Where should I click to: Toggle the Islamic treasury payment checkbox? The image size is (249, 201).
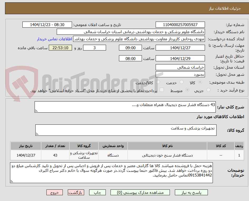coord(162,90)
